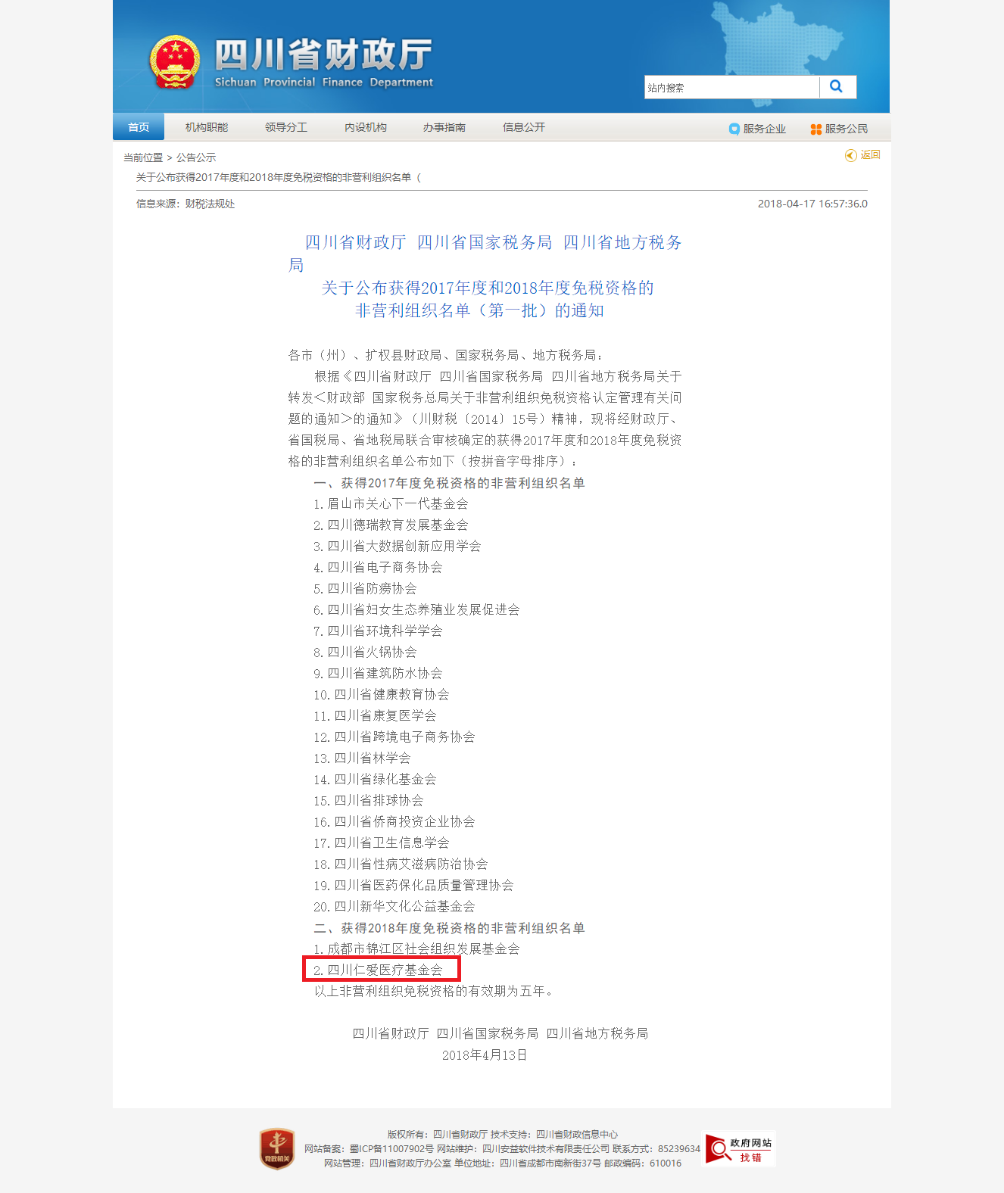Click the 服务公民 orange icon
The image size is (1004, 1193).
point(815,129)
